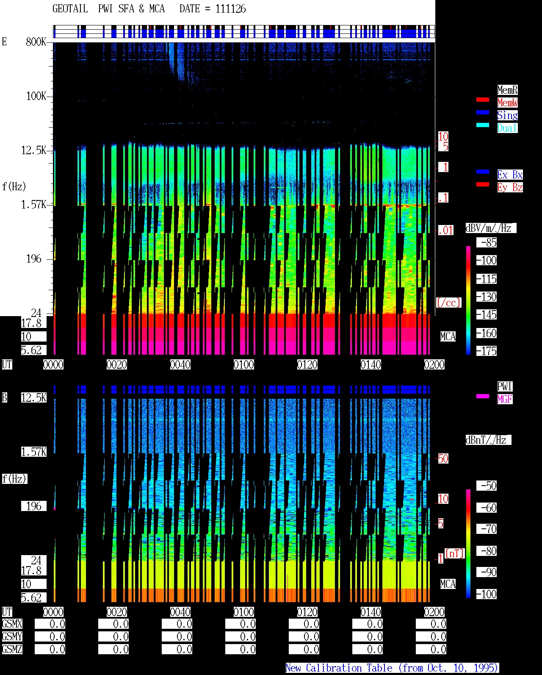
Task: Click the MemR legend label
Action: (x=507, y=90)
